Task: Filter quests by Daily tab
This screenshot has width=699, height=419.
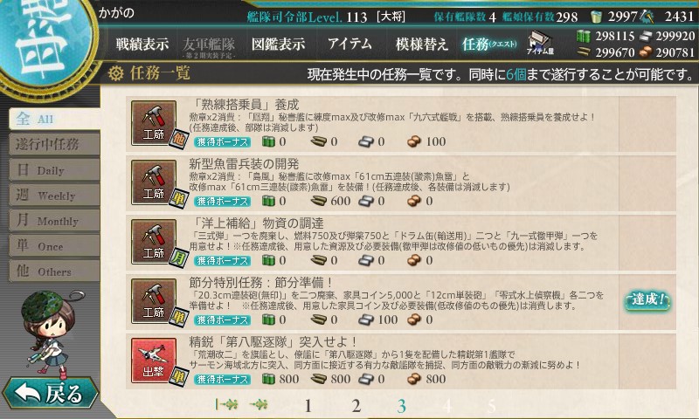Action: [x=54, y=169]
